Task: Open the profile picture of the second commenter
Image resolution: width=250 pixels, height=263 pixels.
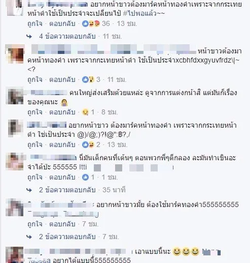Action: tap(15, 54)
